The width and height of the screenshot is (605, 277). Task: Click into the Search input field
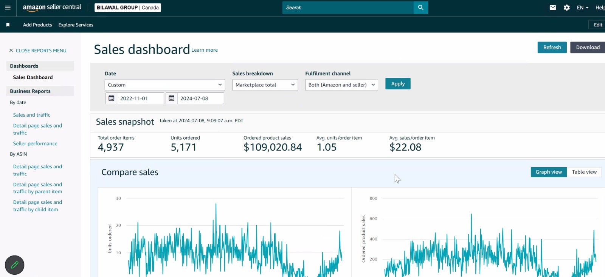pos(348,8)
